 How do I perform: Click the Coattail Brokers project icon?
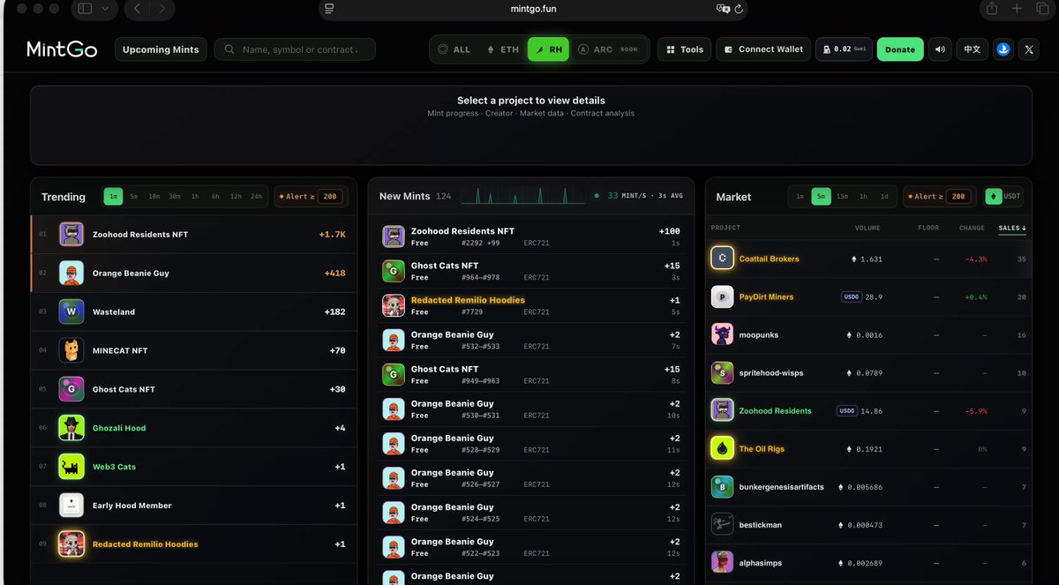tap(723, 259)
